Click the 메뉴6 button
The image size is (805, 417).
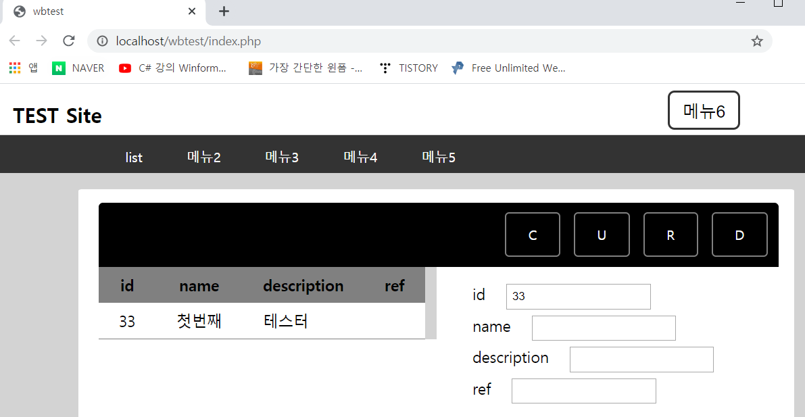click(704, 110)
